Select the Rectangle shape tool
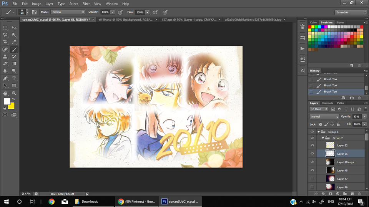The image size is (369, 207). 14,86
